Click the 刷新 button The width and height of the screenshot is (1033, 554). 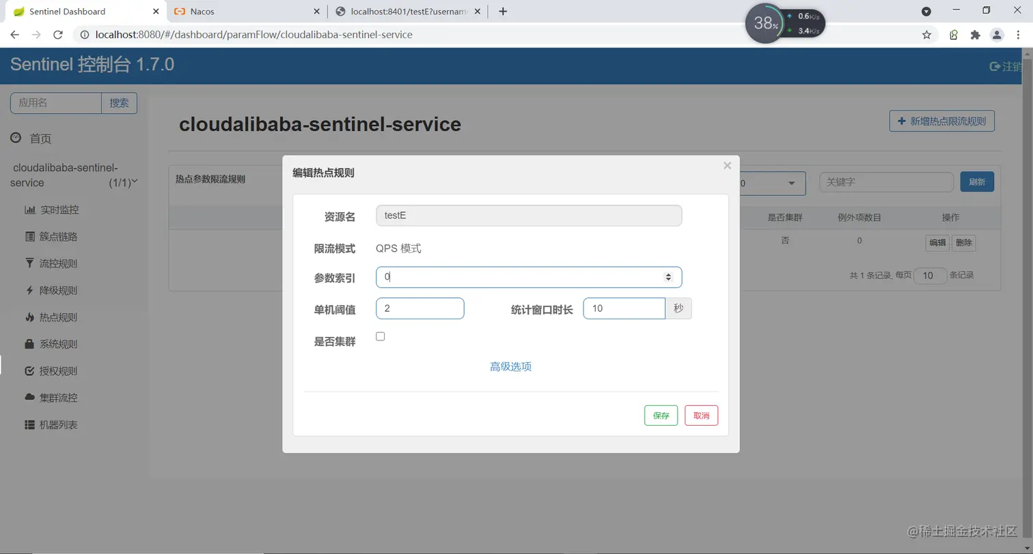coord(977,182)
